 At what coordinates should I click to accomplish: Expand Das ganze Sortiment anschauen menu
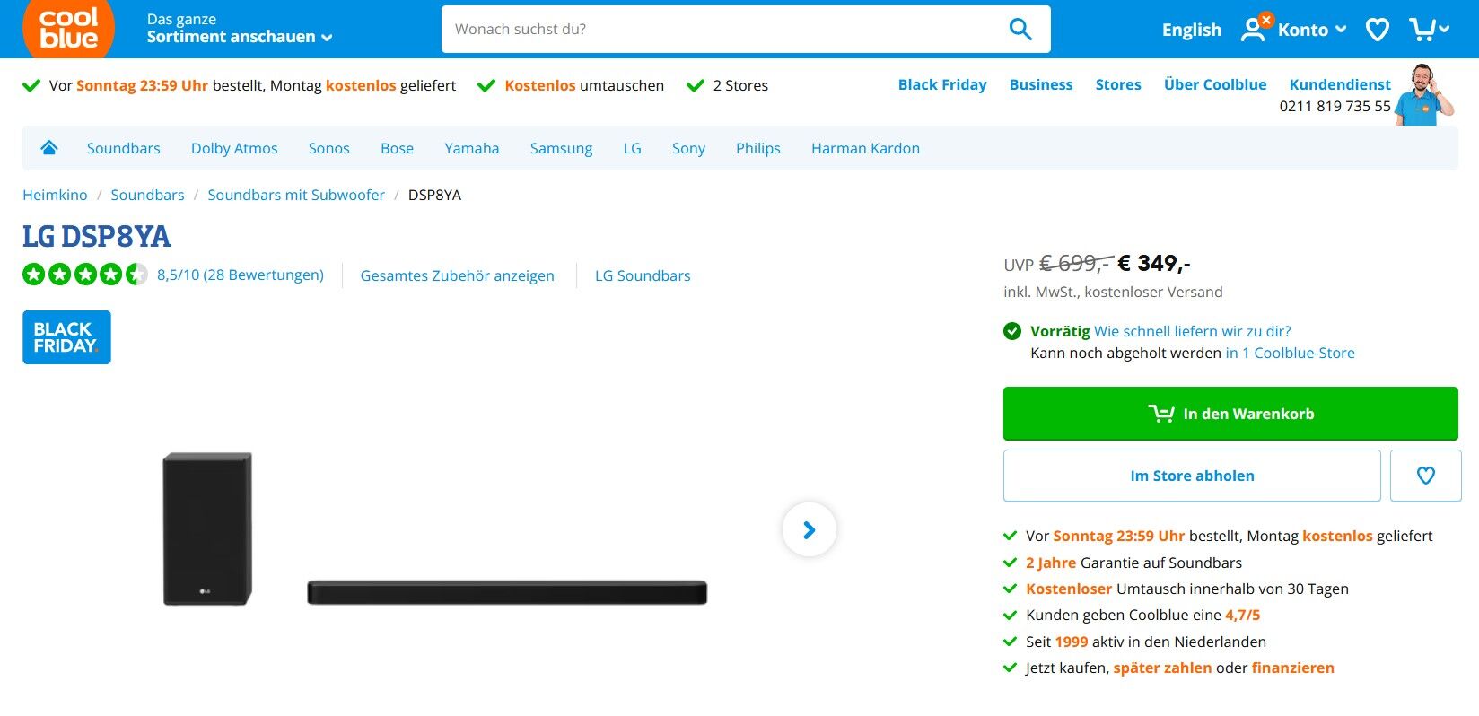(240, 29)
